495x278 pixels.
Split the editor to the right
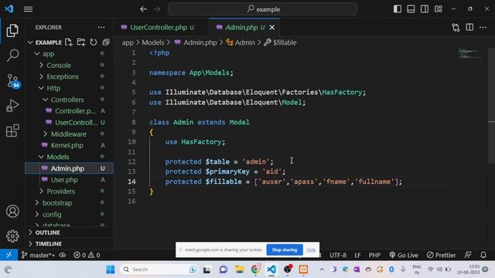469,28
